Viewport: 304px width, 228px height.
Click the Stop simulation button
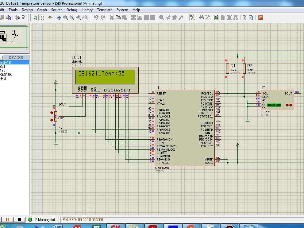point(19,220)
